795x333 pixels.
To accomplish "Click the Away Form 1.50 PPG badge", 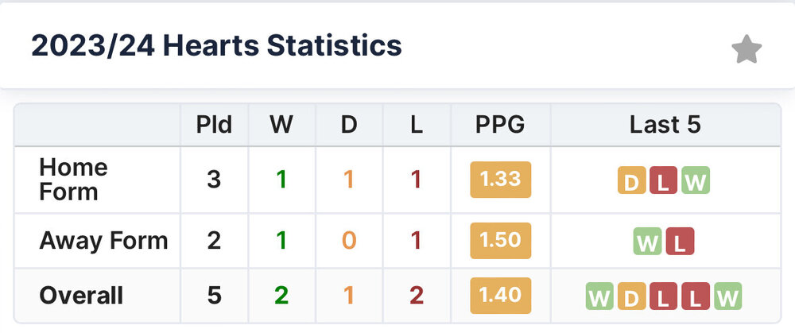I will (x=500, y=239).
